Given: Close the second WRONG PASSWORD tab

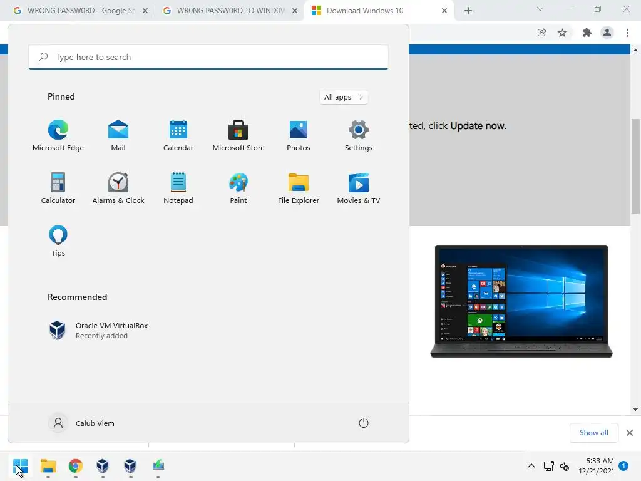Looking at the screenshot, I should pos(295,11).
